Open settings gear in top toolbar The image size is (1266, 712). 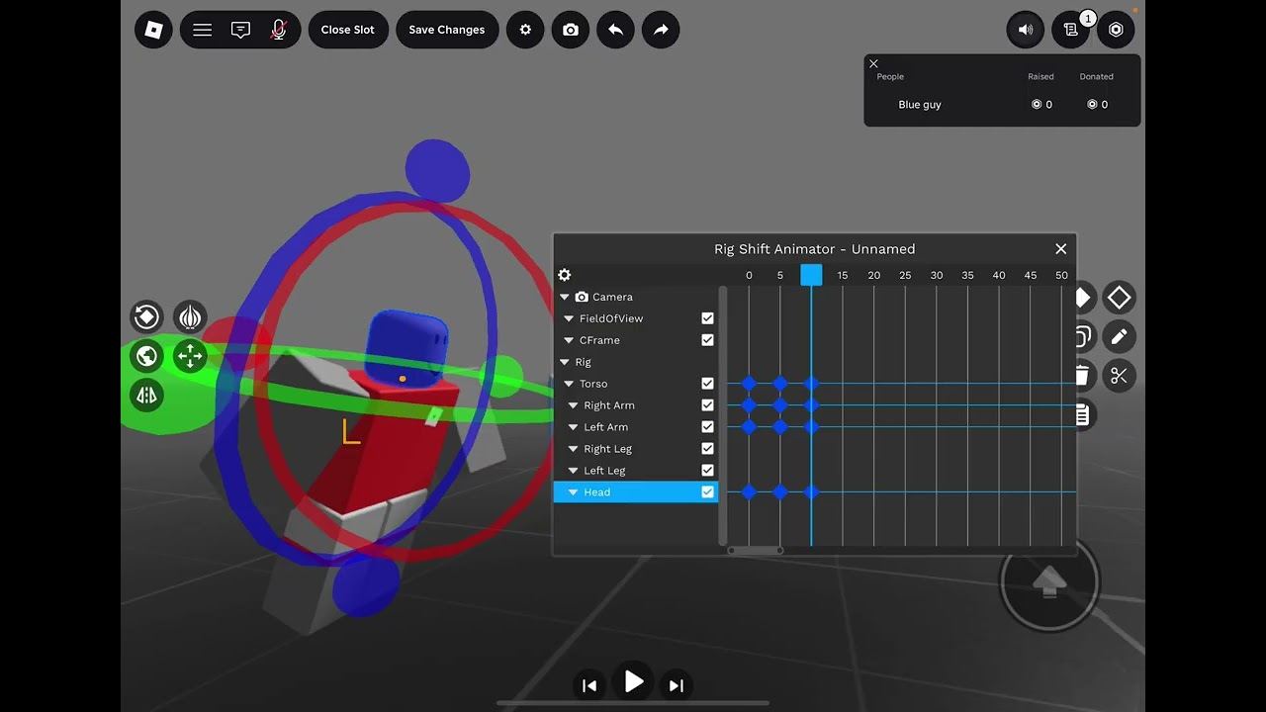(x=525, y=30)
